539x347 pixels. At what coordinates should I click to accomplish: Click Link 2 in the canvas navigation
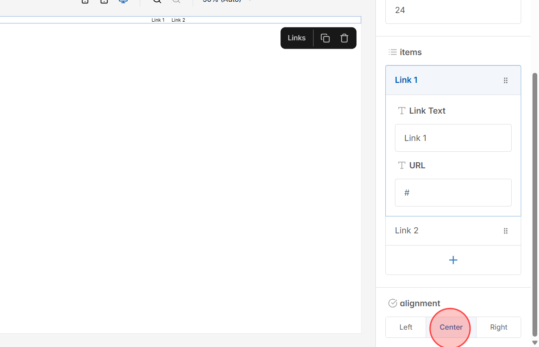[178, 20]
